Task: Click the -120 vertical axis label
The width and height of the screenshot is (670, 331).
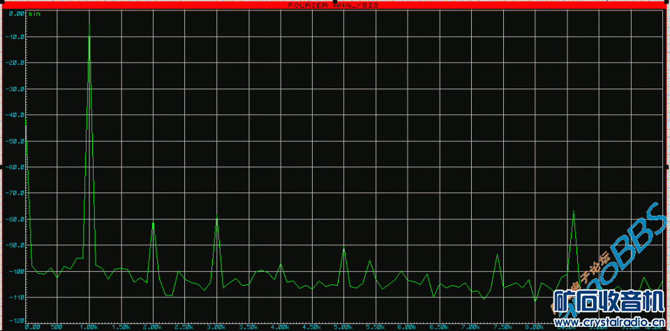Action: [16, 321]
